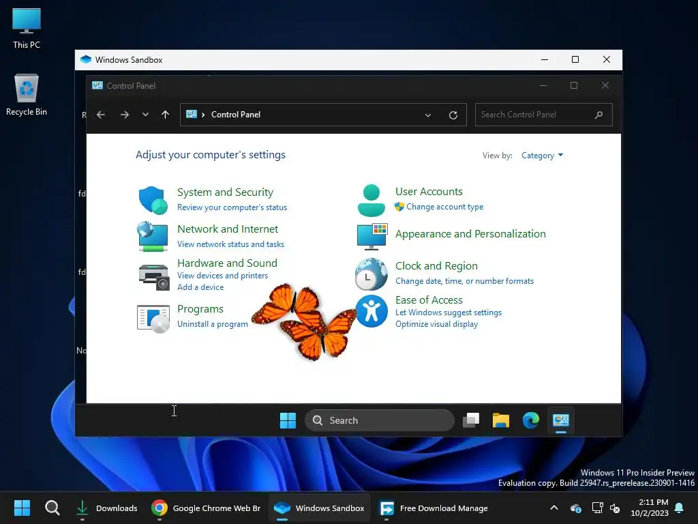Open the Appearance and Personalization monitor icon
The image size is (698, 524).
pos(372,236)
